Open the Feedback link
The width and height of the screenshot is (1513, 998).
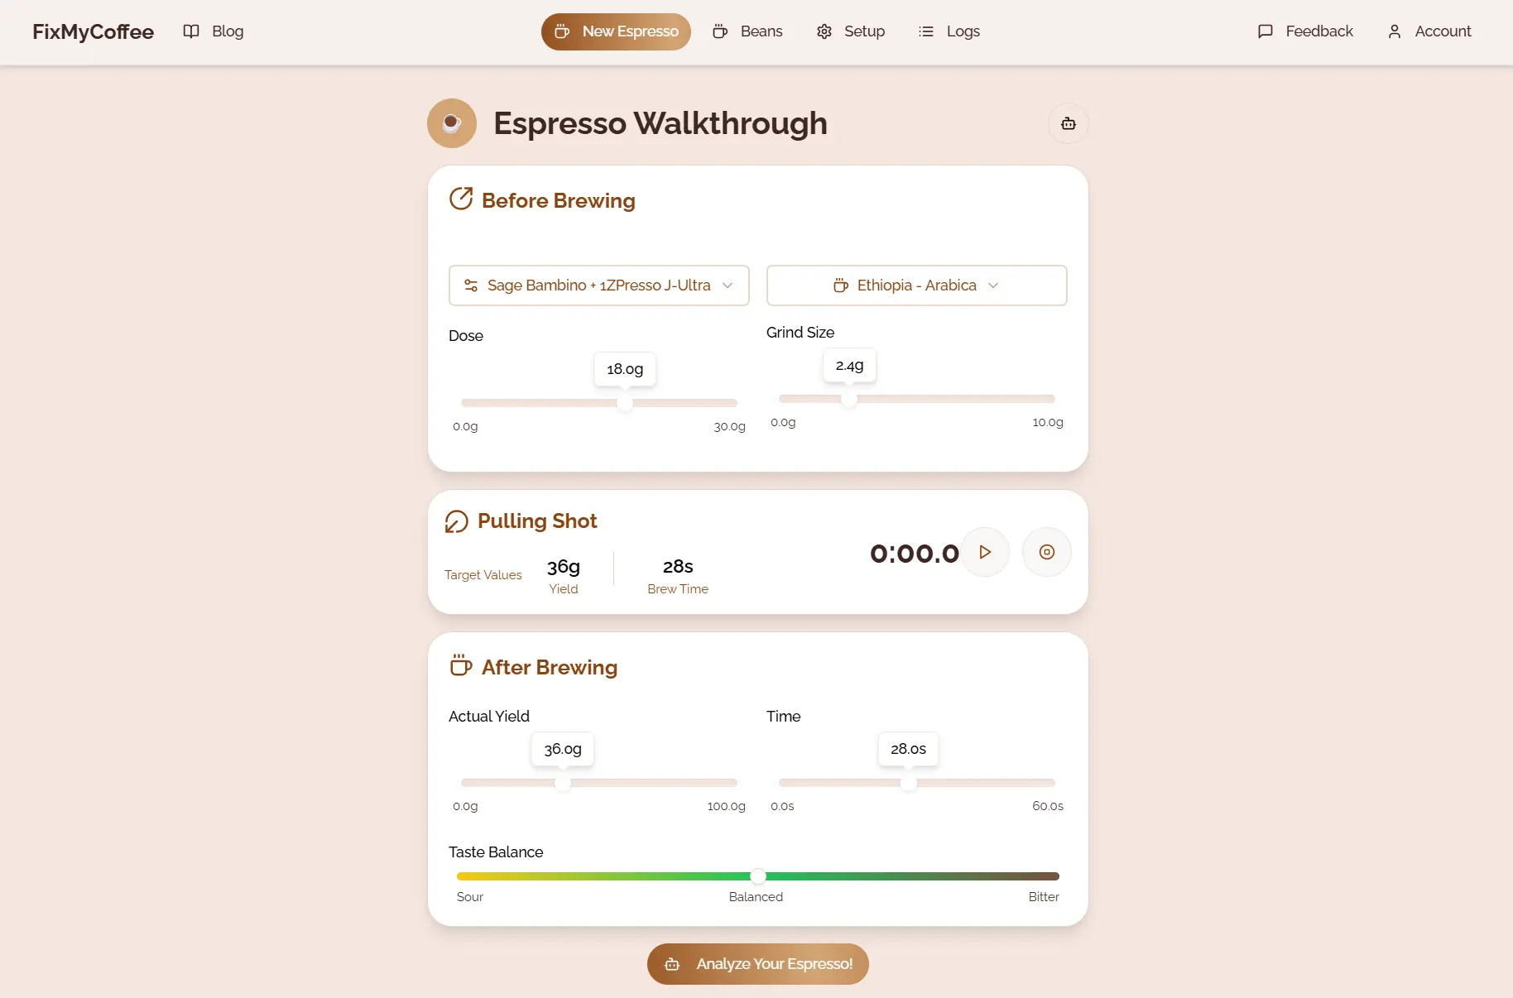point(1305,31)
